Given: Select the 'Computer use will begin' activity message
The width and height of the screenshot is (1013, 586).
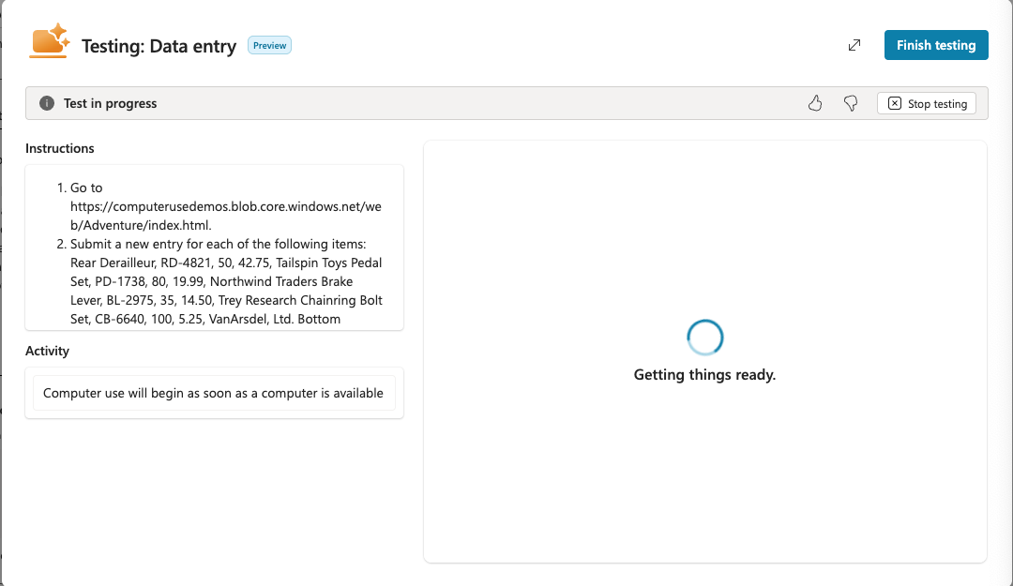Looking at the screenshot, I should coord(213,393).
